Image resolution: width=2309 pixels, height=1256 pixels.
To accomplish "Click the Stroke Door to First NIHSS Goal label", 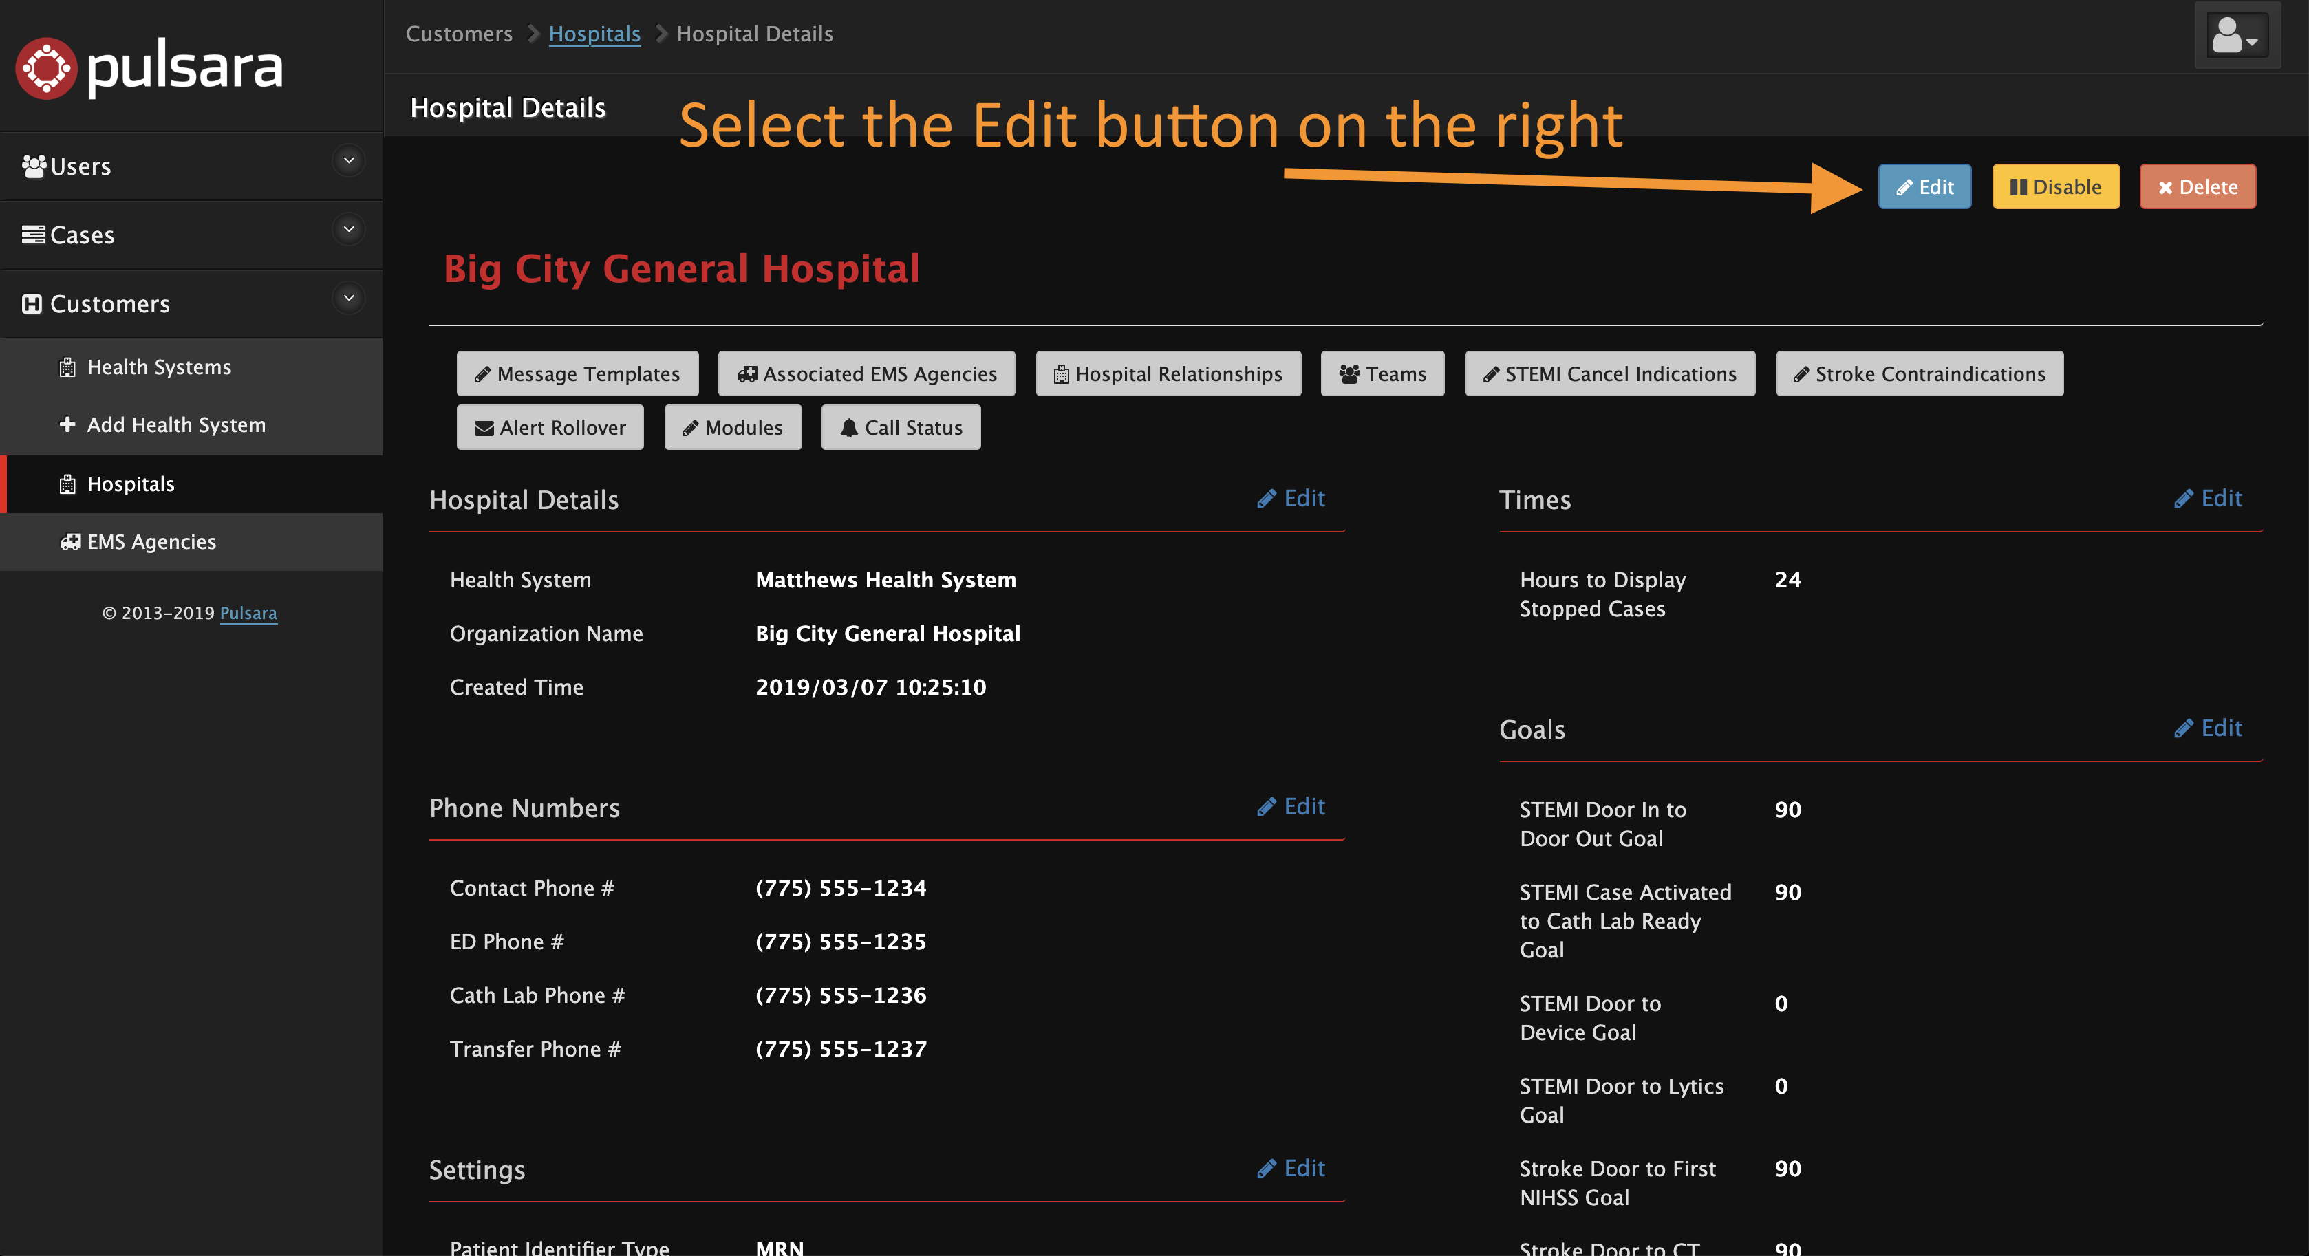I will click(x=1618, y=1184).
